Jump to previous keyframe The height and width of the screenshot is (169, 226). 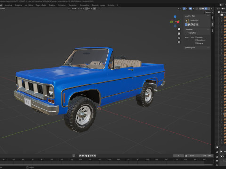[x=83, y=156]
